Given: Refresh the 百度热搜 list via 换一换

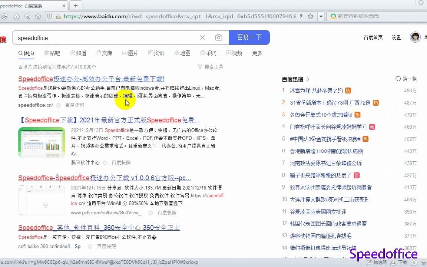Looking at the screenshot, I should 406,79.
